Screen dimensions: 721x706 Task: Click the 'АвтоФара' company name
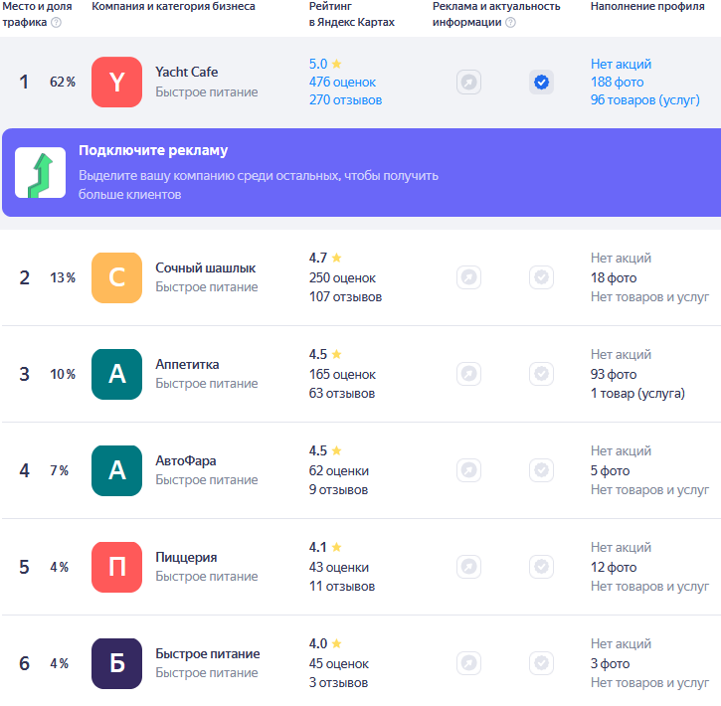[x=186, y=461]
